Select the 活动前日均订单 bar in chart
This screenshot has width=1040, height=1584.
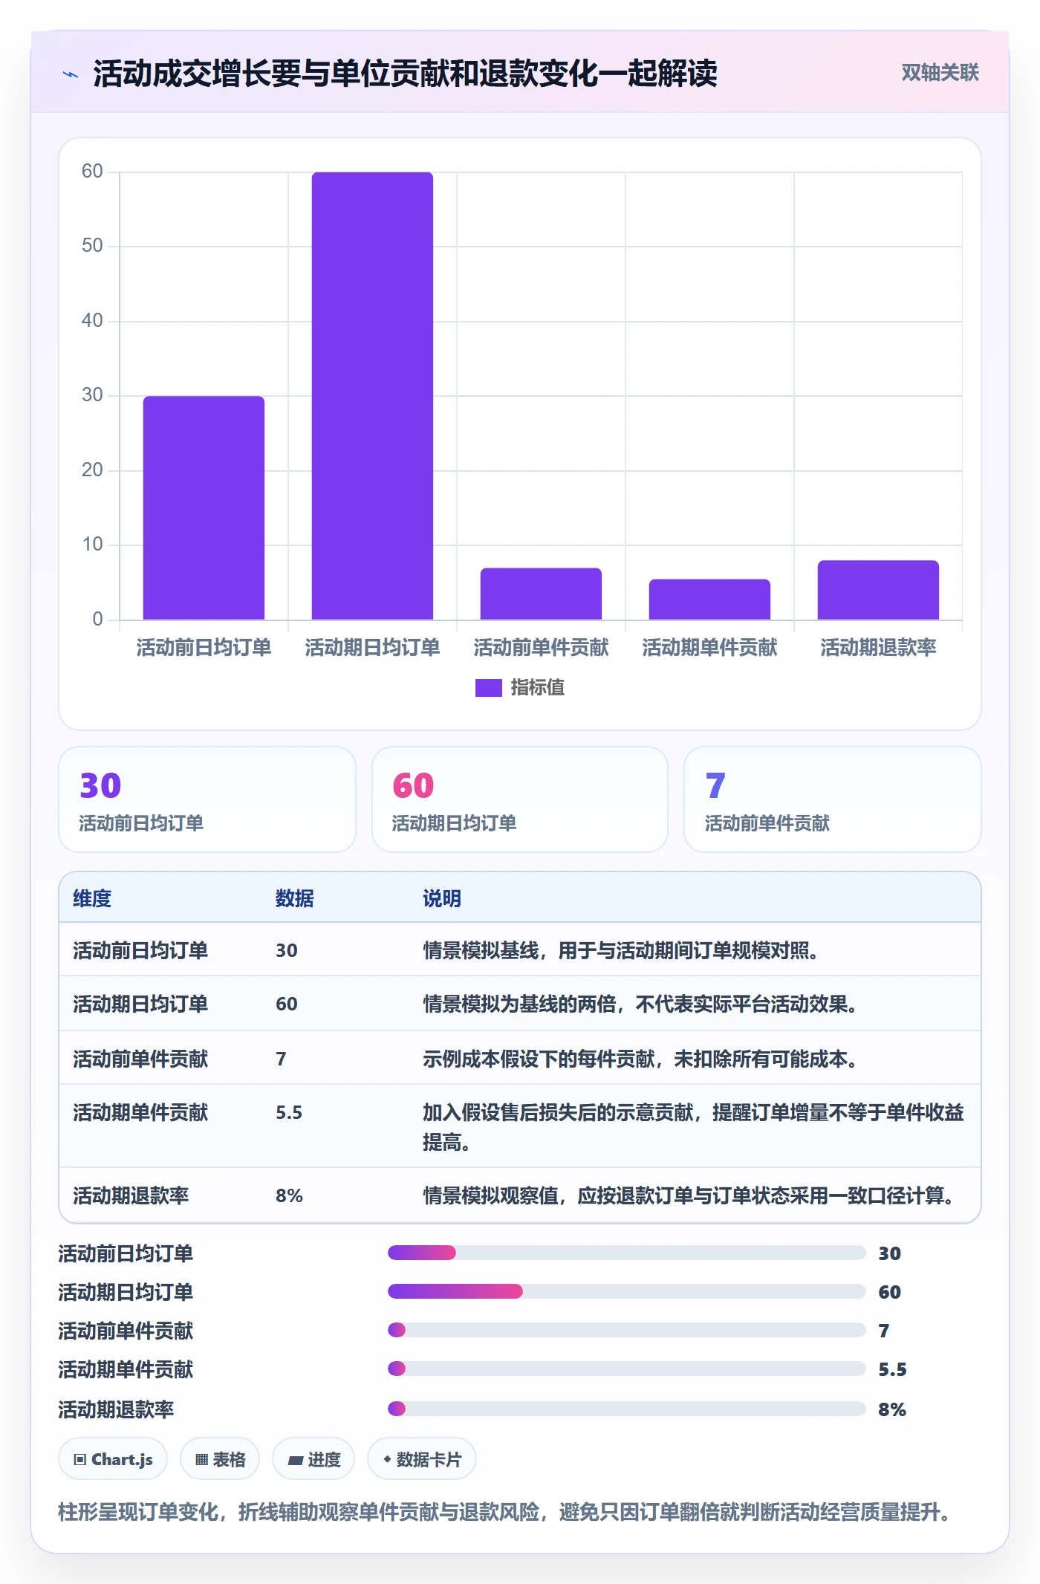pos(204,507)
